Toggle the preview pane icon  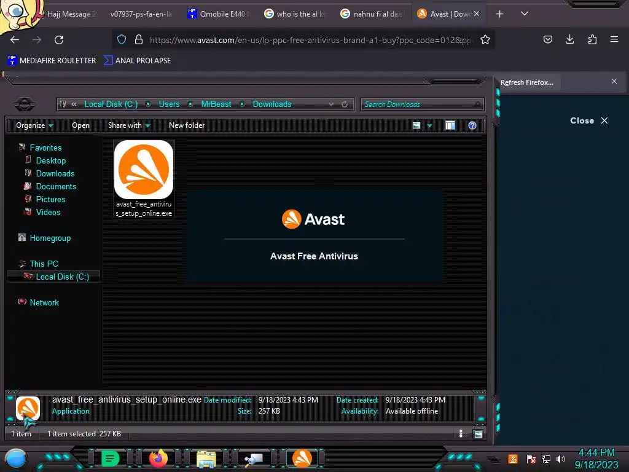click(450, 125)
